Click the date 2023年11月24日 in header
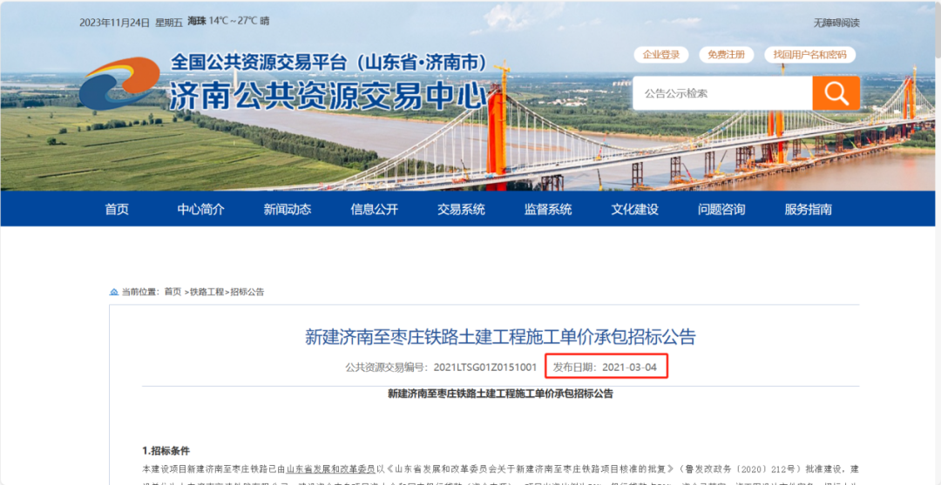Viewport: 941px width, 485px height. point(114,23)
